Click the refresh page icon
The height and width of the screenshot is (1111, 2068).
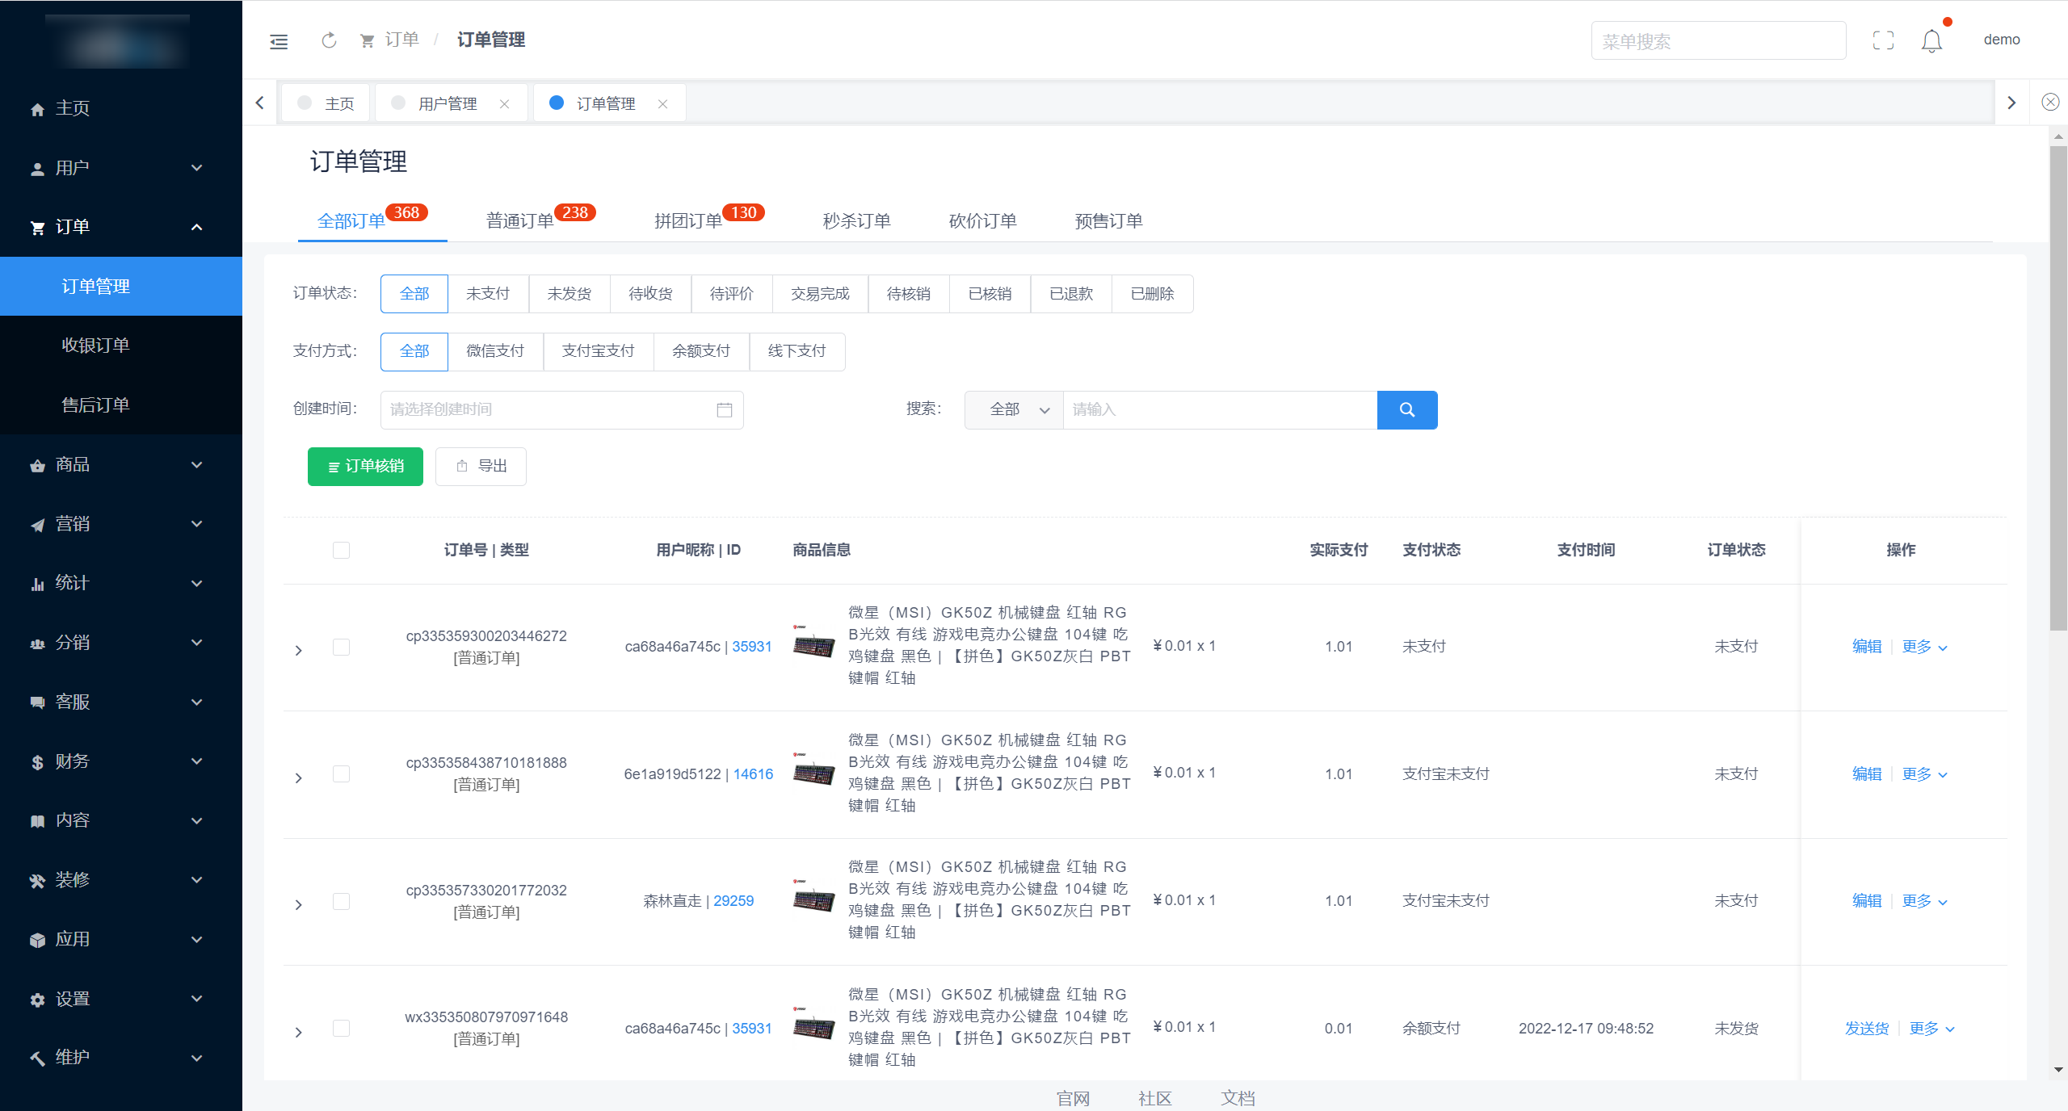click(x=329, y=40)
